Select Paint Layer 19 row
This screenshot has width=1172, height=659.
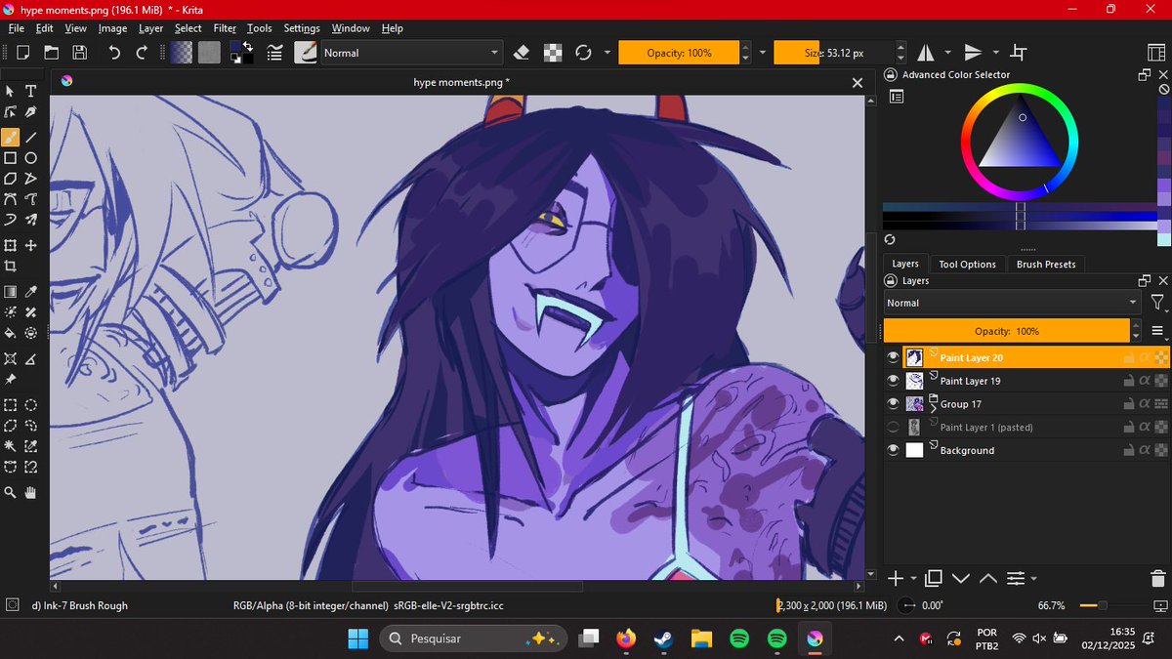click(x=1026, y=381)
